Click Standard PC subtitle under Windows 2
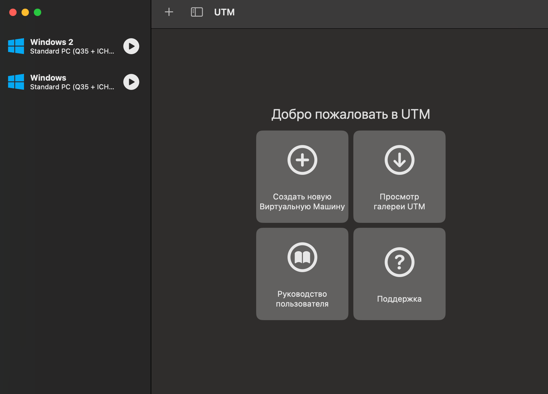This screenshot has width=548, height=394. pyautogui.click(x=72, y=51)
